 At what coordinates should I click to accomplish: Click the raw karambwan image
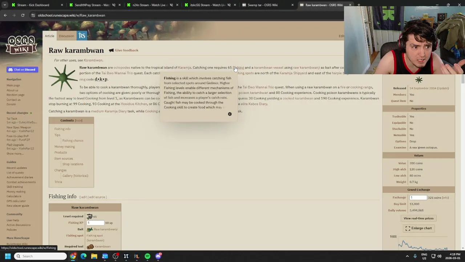coord(64,78)
